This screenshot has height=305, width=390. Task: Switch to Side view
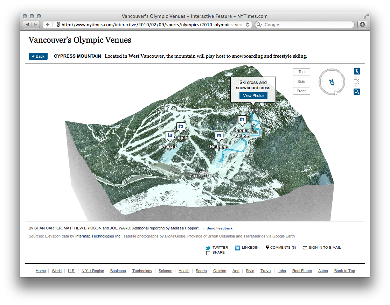[x=301, y=81]
